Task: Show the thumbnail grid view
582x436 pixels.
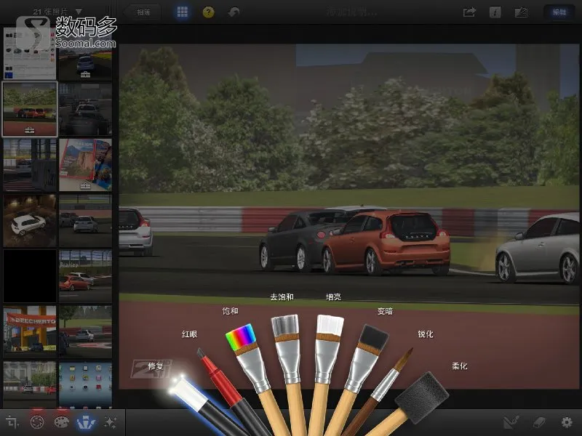Action: tap(182, 12)
